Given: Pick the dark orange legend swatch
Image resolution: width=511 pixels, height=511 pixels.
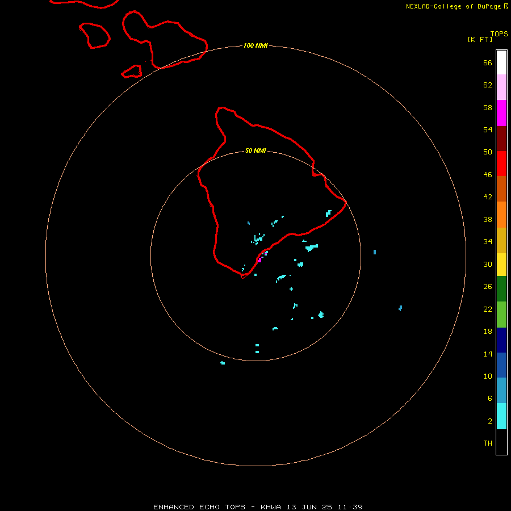Looking at the screenshot, I should 501,189.
